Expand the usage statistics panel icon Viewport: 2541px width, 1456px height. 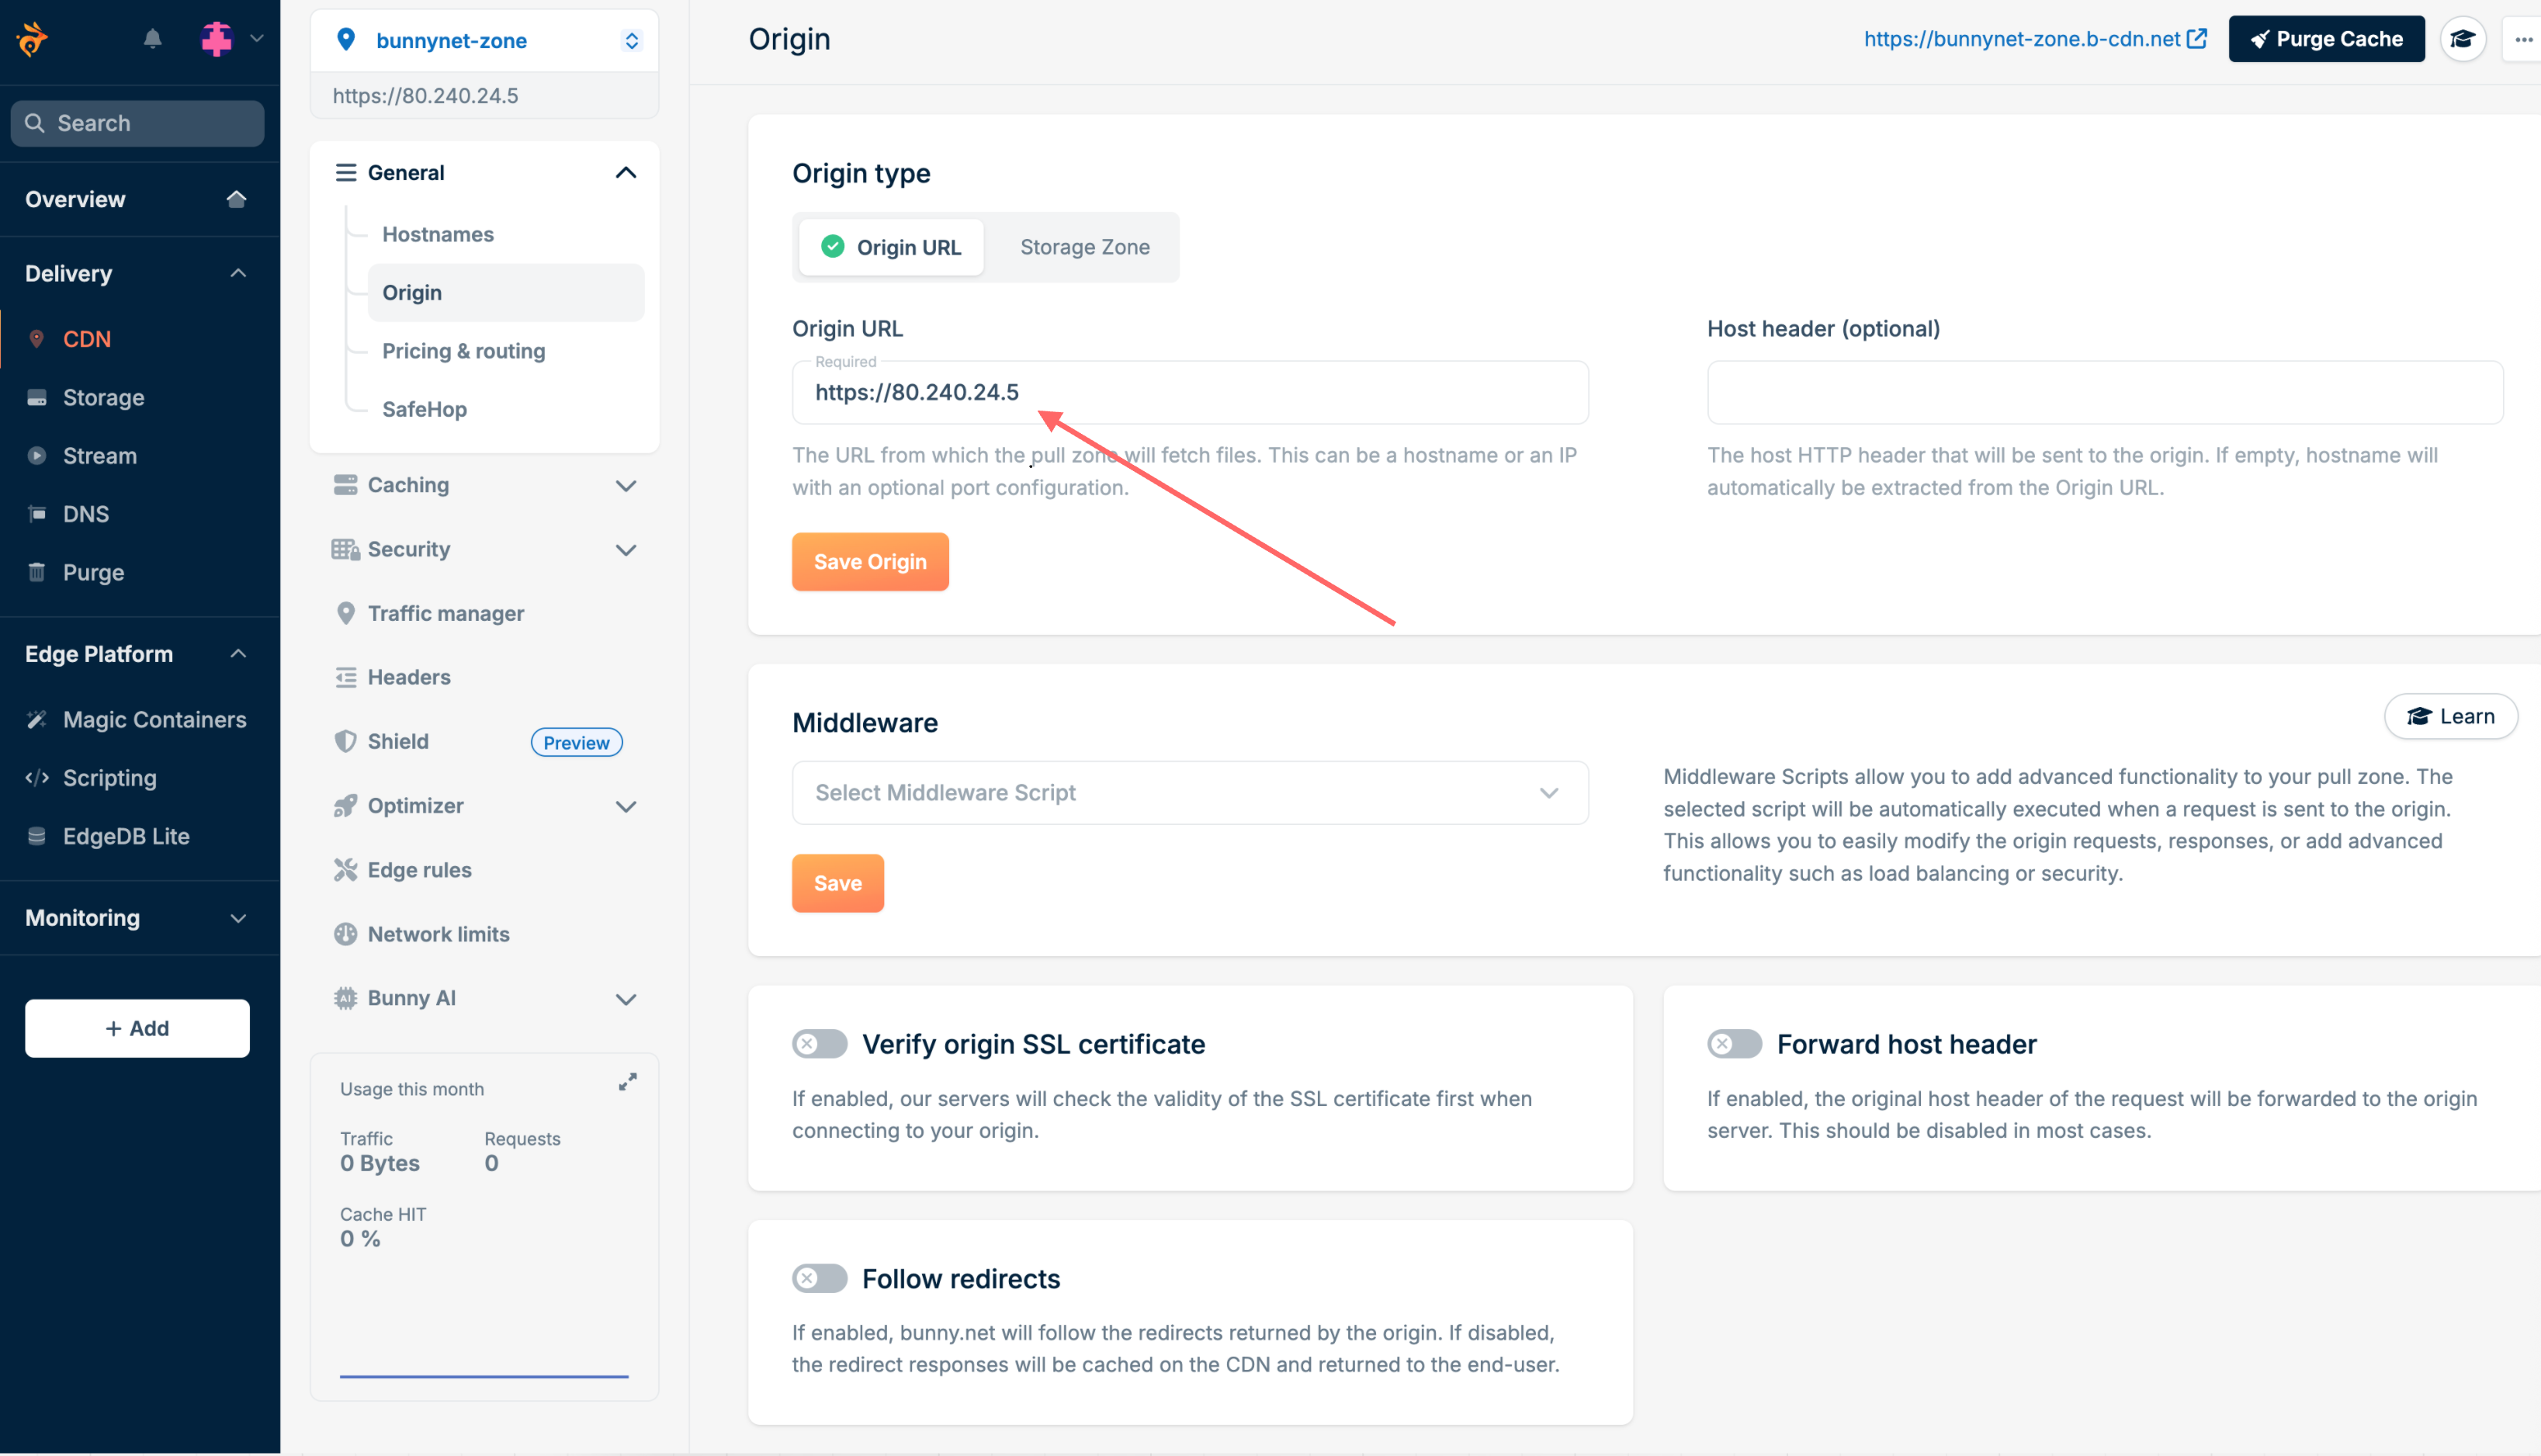627,1082
